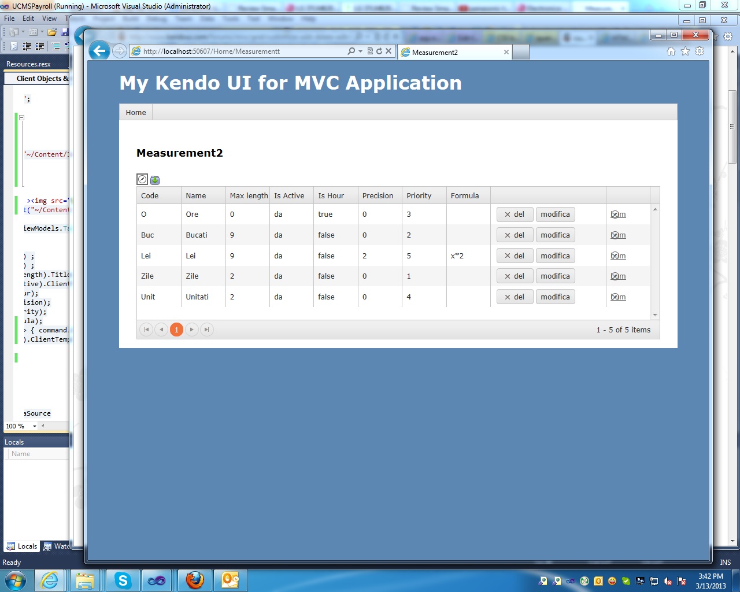Collapse the code region in Visual Studio editor
The height and width of the screenshot is (592, 740).
tap(21, 117)
